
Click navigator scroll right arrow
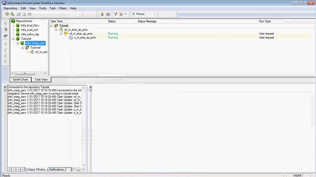[x=45, y=73]
